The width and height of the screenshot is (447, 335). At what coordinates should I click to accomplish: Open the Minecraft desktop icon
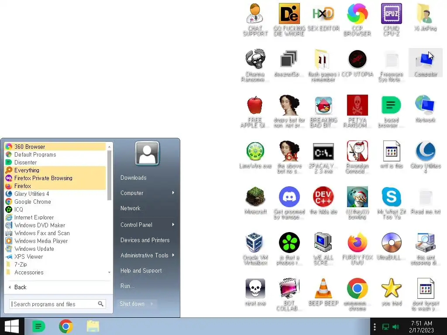tap(255, 201)
